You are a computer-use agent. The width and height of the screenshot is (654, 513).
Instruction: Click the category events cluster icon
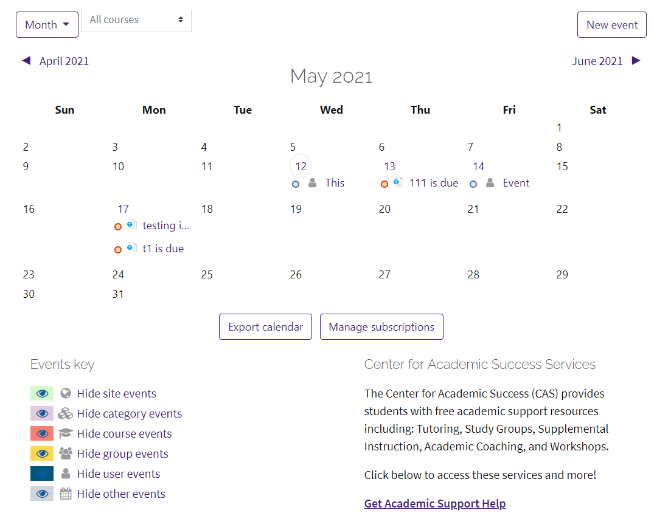65,413
